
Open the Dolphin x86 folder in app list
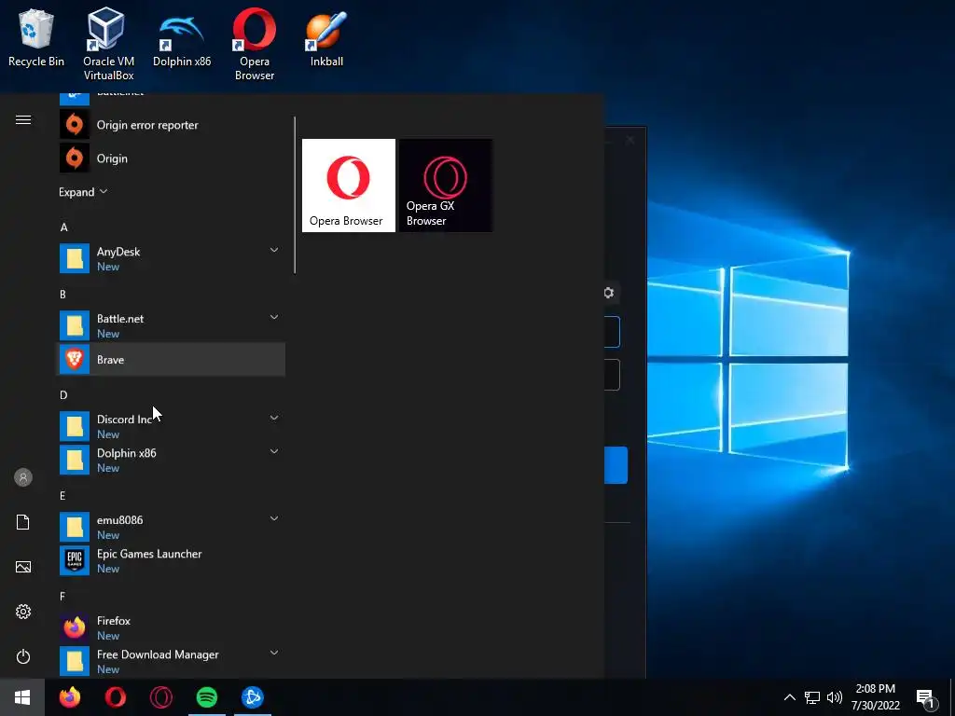pos(171,460)
